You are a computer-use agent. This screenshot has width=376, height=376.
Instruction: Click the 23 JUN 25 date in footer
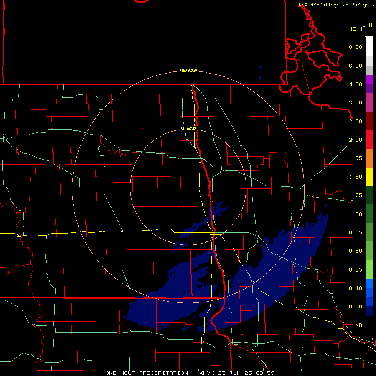pyautogui.click(x=236, y=373)
